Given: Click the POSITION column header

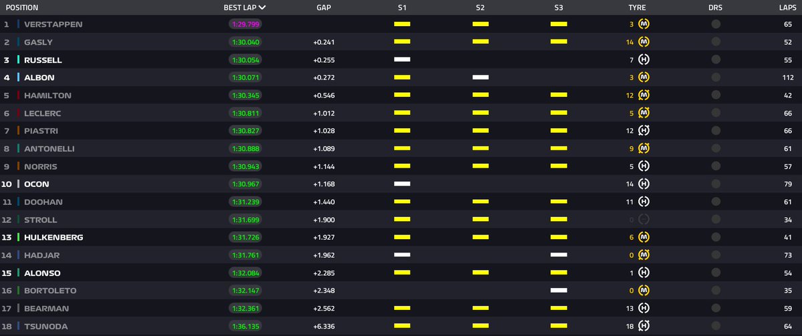Looking at the screenshot, I should tap(22, 8).
